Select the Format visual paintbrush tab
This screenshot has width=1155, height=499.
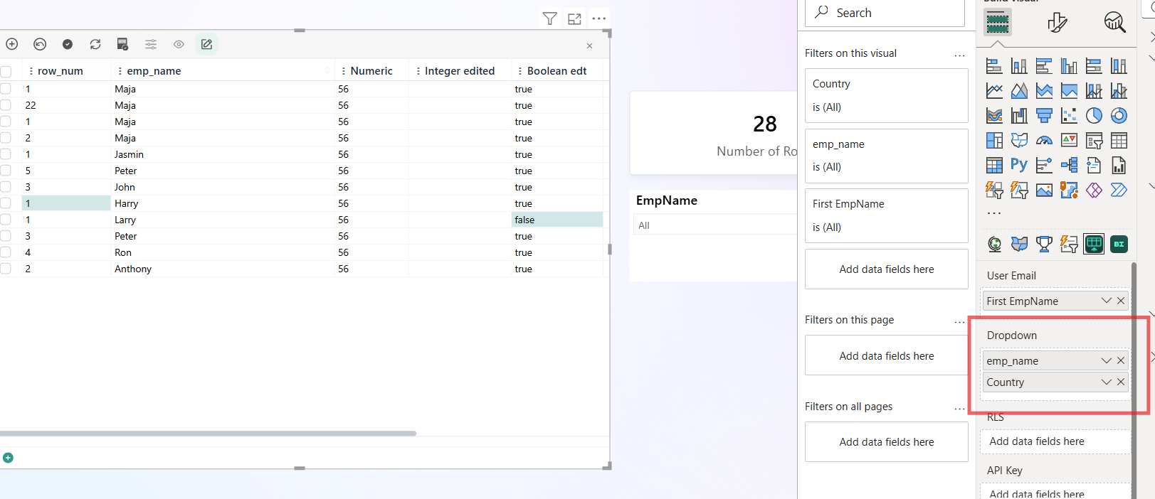(1057, 23)
